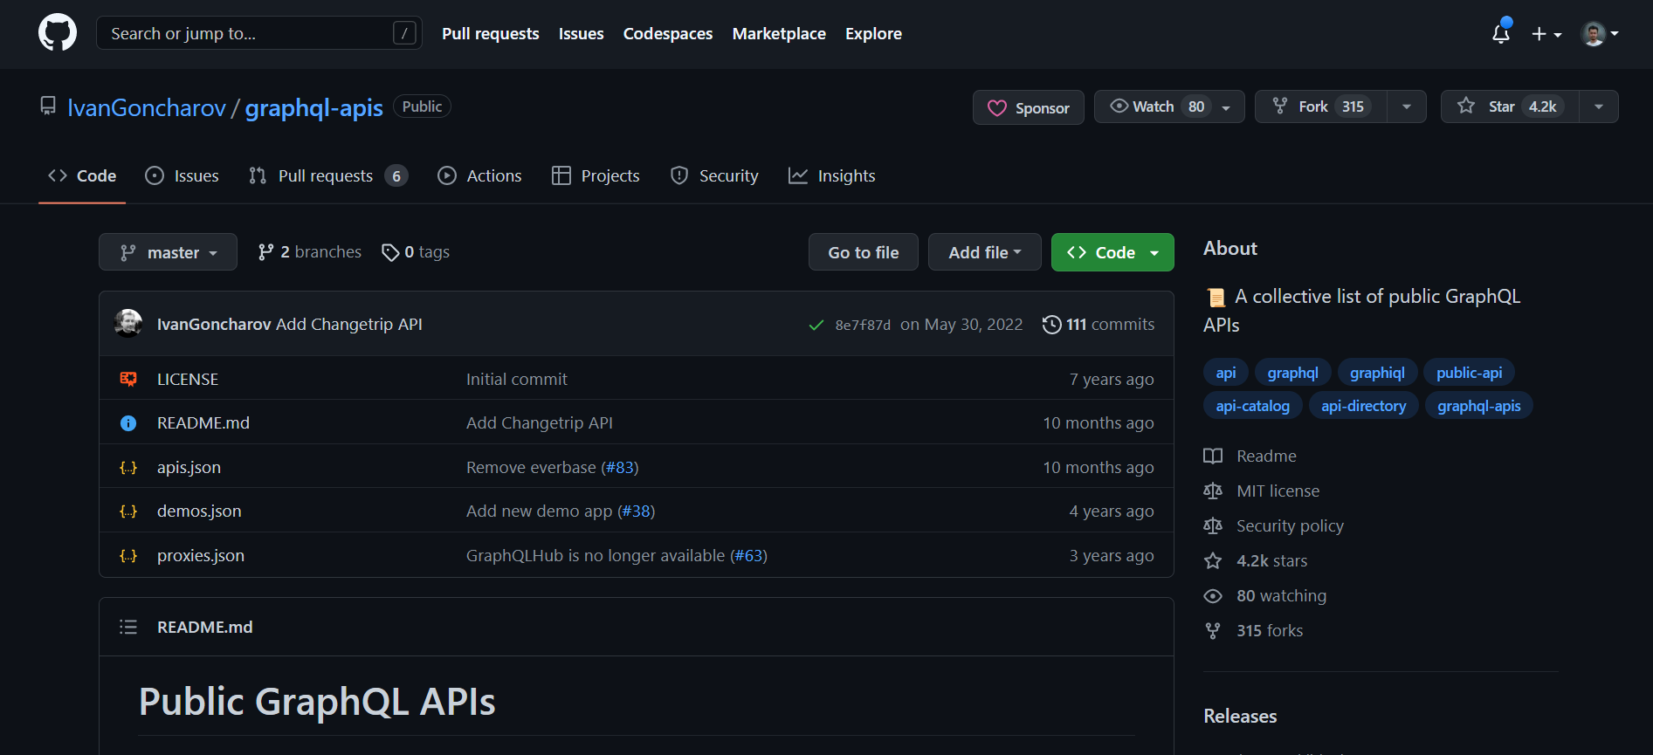Switch to the Security tab
The height and width of the screenshot is (755, 1653).
coord(714,175)
